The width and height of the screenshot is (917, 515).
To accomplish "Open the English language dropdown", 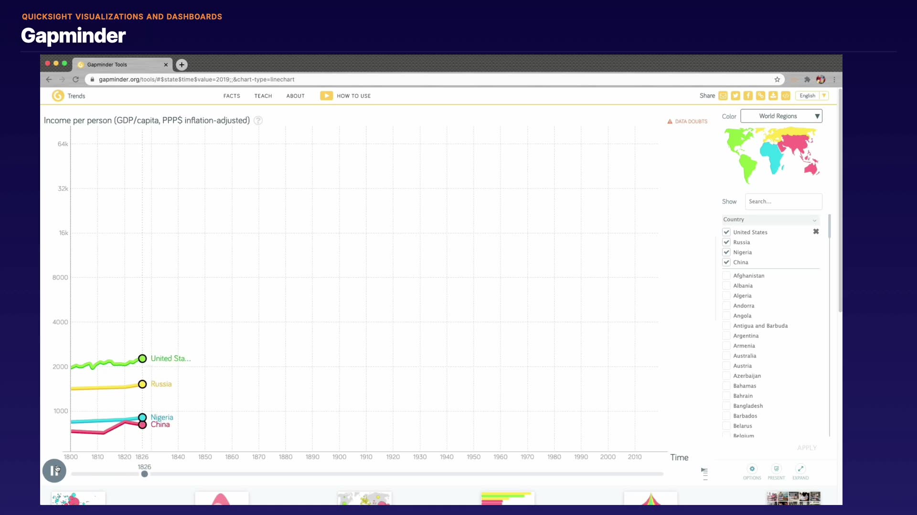I will [811, 96].
